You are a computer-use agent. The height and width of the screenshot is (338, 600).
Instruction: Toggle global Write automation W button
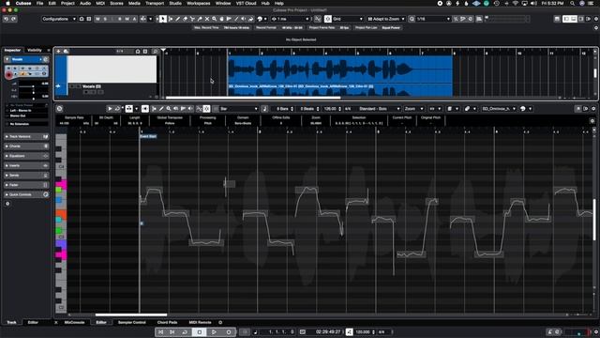[x=127, y=19]
